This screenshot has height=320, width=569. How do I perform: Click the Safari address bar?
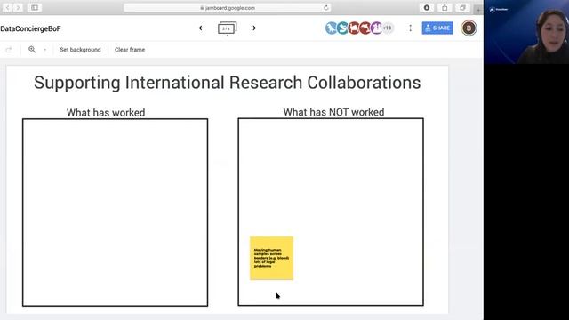coord(228,8)
